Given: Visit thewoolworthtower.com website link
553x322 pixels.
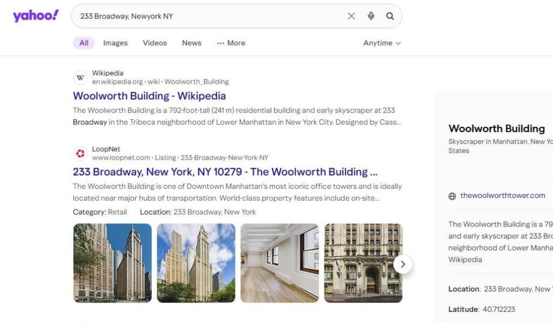Looking at the screenshot, I should click(x=503, y=196).
